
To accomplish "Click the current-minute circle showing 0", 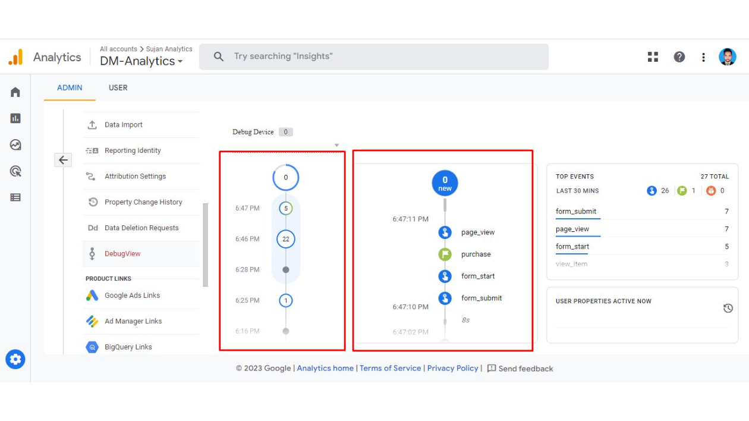I will [x=286, y=177].
